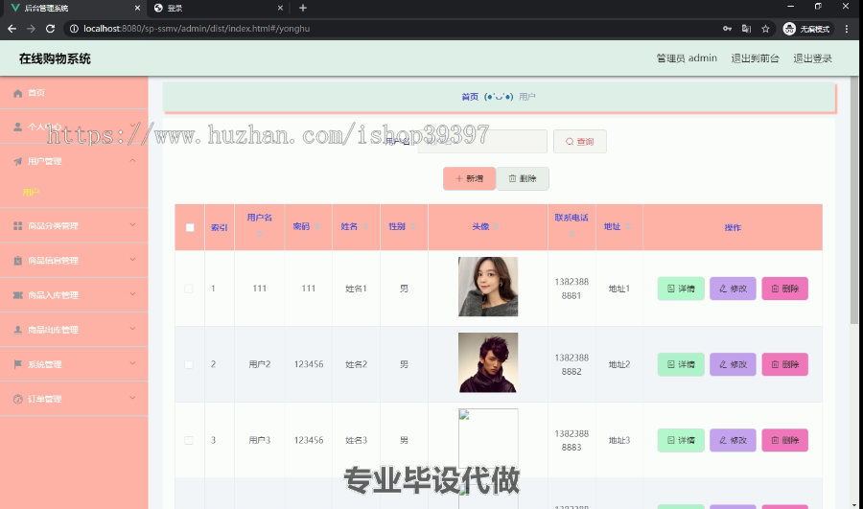Open 详情 for row 1 姓名1
863x509 pixels.
(x=681, y=289)
